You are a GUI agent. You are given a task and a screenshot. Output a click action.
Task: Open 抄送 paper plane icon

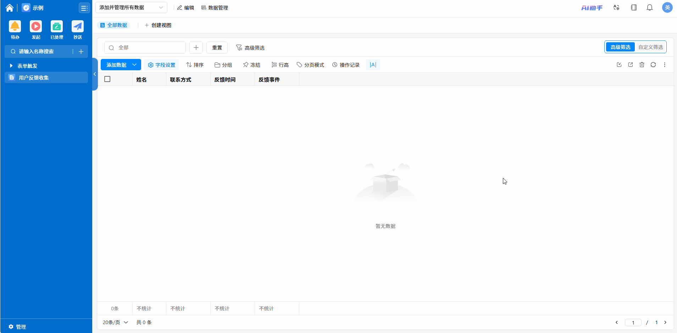[x=78, y=27]
